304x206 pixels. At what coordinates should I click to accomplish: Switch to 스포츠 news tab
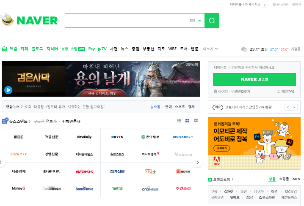pos(180,107)
